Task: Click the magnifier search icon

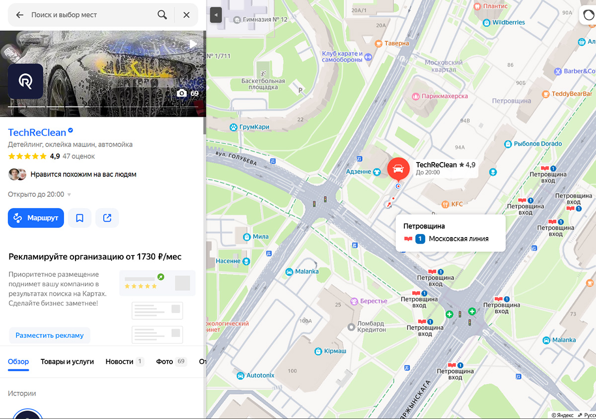Action: pos(162,15)
